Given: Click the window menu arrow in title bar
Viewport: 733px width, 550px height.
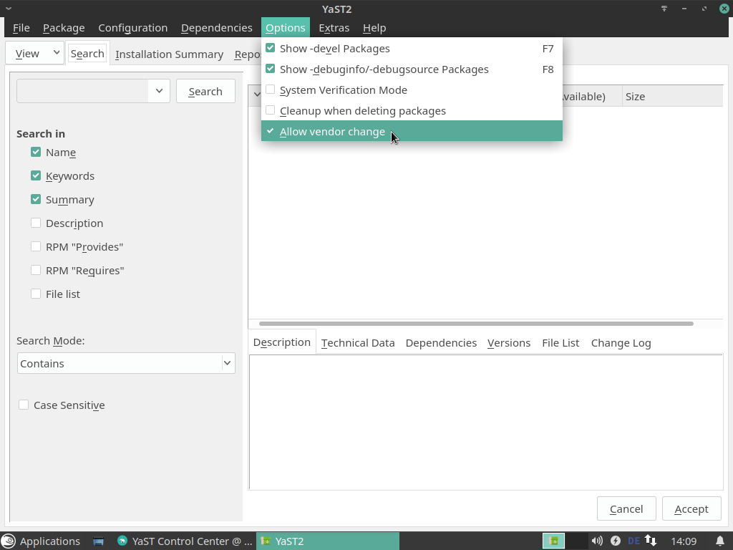Looking at the screenshot, I should tap(9, 9).
